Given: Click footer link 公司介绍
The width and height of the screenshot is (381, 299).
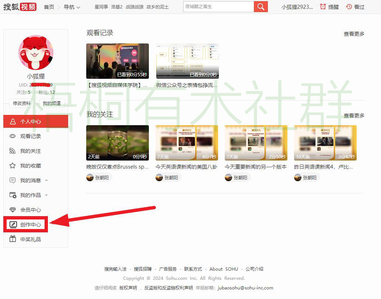Looking at the screenshot, I should point(254,269).
